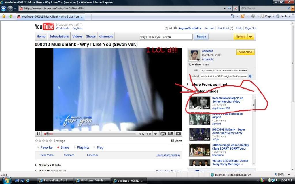
Task: Switch to the Channels tab
Action: (x=106, y=37)
